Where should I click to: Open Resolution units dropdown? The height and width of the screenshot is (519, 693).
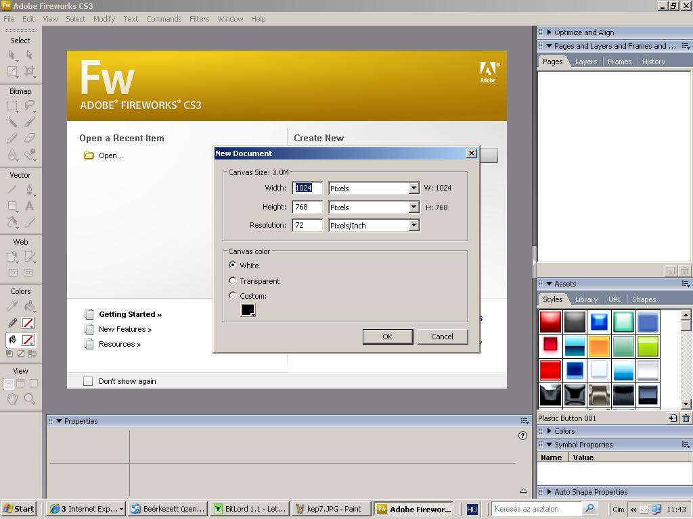(x=413, y=226)
